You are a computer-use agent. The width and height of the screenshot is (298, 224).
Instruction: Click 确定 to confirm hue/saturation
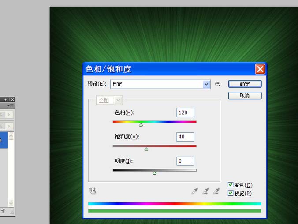245,84
